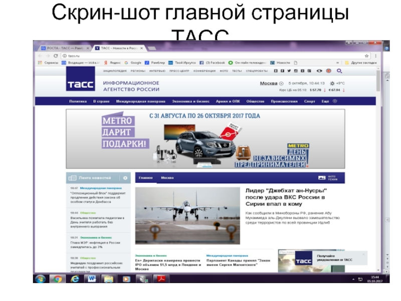Expand the Москва city selector
This screenshot has width=401, height=301.
tap(272, 83)
